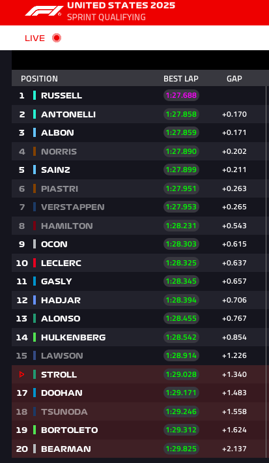Click the POSITION column header
Image resolution: width=269 pixels, height=463 pixels.
[39, 79]
